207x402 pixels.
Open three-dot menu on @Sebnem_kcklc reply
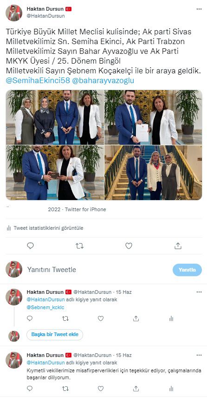199,292
